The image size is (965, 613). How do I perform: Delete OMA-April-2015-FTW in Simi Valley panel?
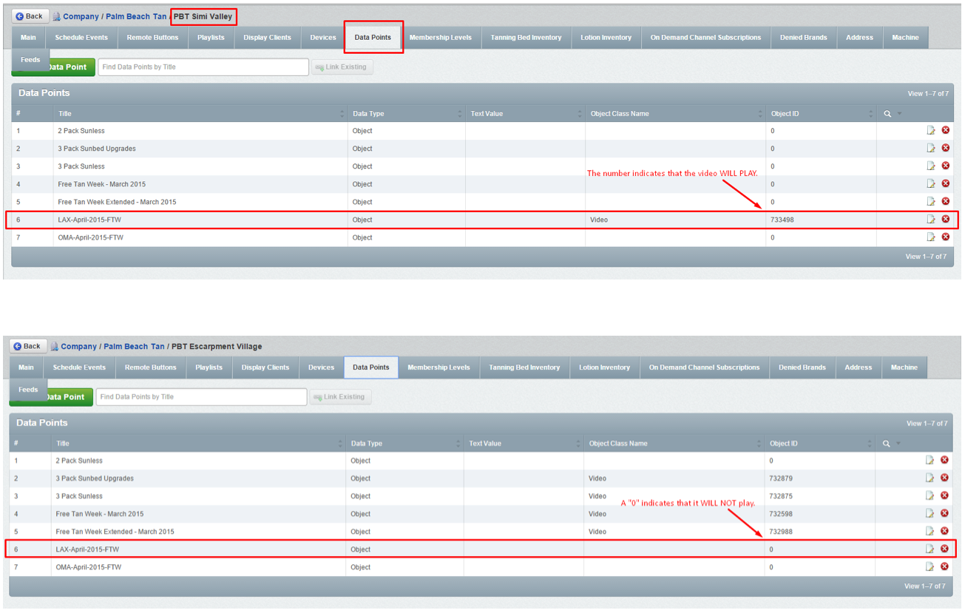pos(945,237)
